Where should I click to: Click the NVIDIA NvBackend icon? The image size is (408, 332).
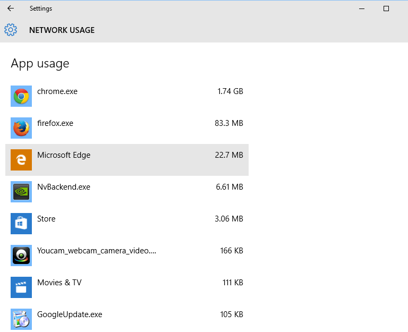point(21,192)
